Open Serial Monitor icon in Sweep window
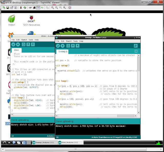 click(136, 46)
